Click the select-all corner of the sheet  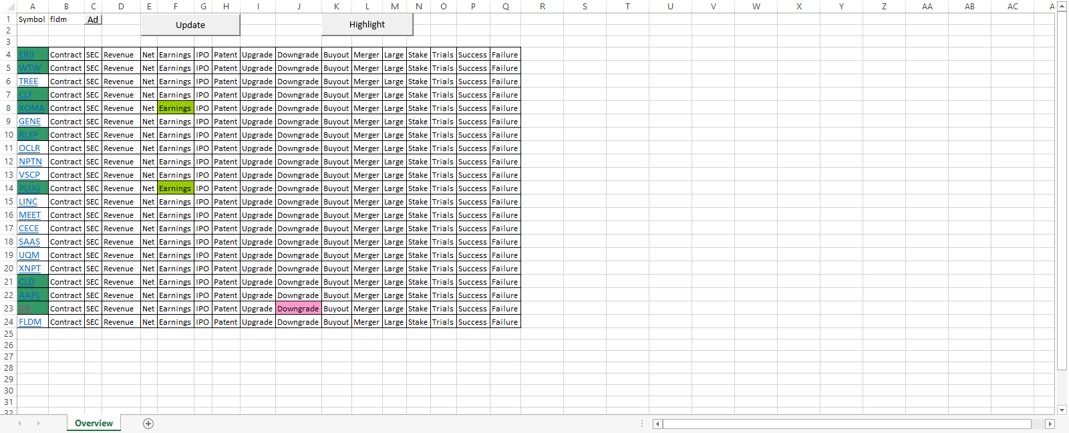point(8,6)
